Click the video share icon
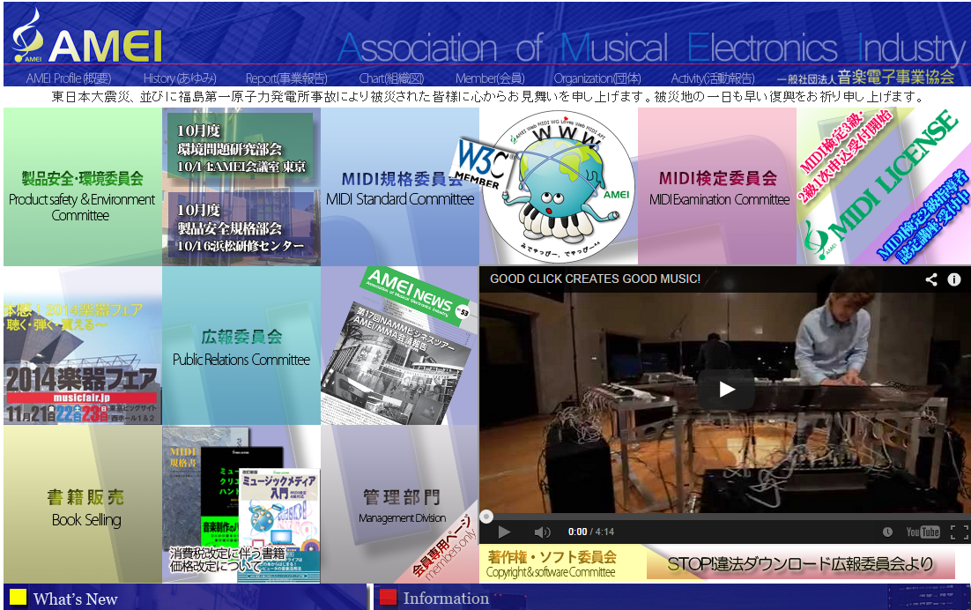The image size is (971, 610). click(930, 279)
